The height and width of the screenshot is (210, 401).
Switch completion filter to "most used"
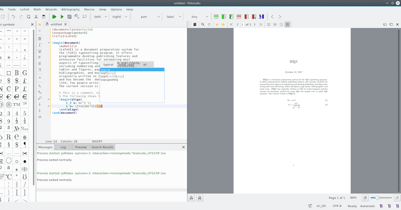[126, 64]
